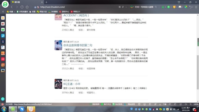Click the star favorites icon in the sidebar
Viewport: 199px width, 112px height.
click(x=3, y=18)
